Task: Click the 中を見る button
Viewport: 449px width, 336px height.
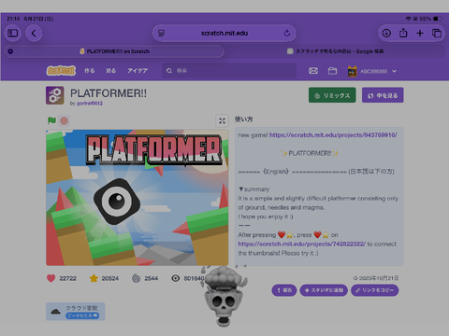Action: [x=383, y=95]
